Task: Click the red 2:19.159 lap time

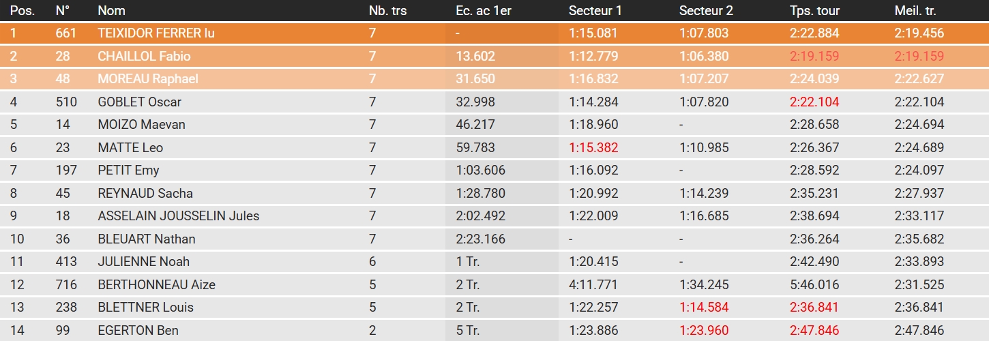Action: [x=814, y=57]
